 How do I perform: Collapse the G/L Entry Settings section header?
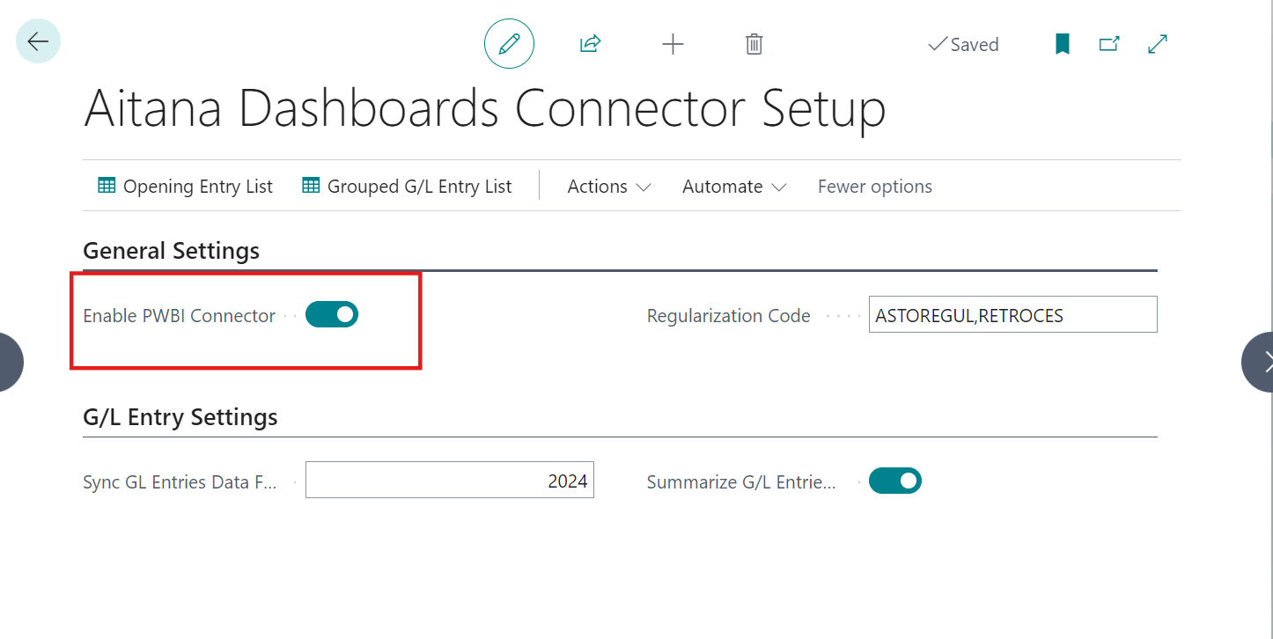coord(180,416)
